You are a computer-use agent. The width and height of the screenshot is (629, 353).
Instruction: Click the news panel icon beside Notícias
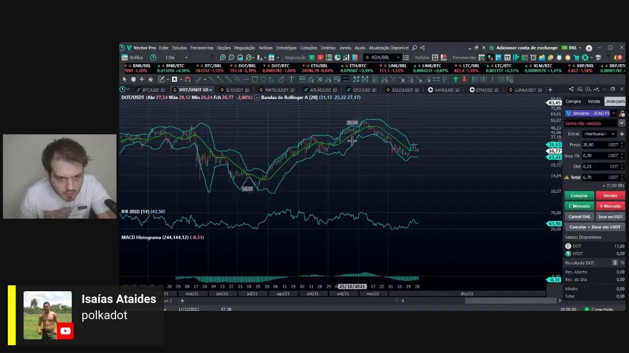click(x=435, y=57)
